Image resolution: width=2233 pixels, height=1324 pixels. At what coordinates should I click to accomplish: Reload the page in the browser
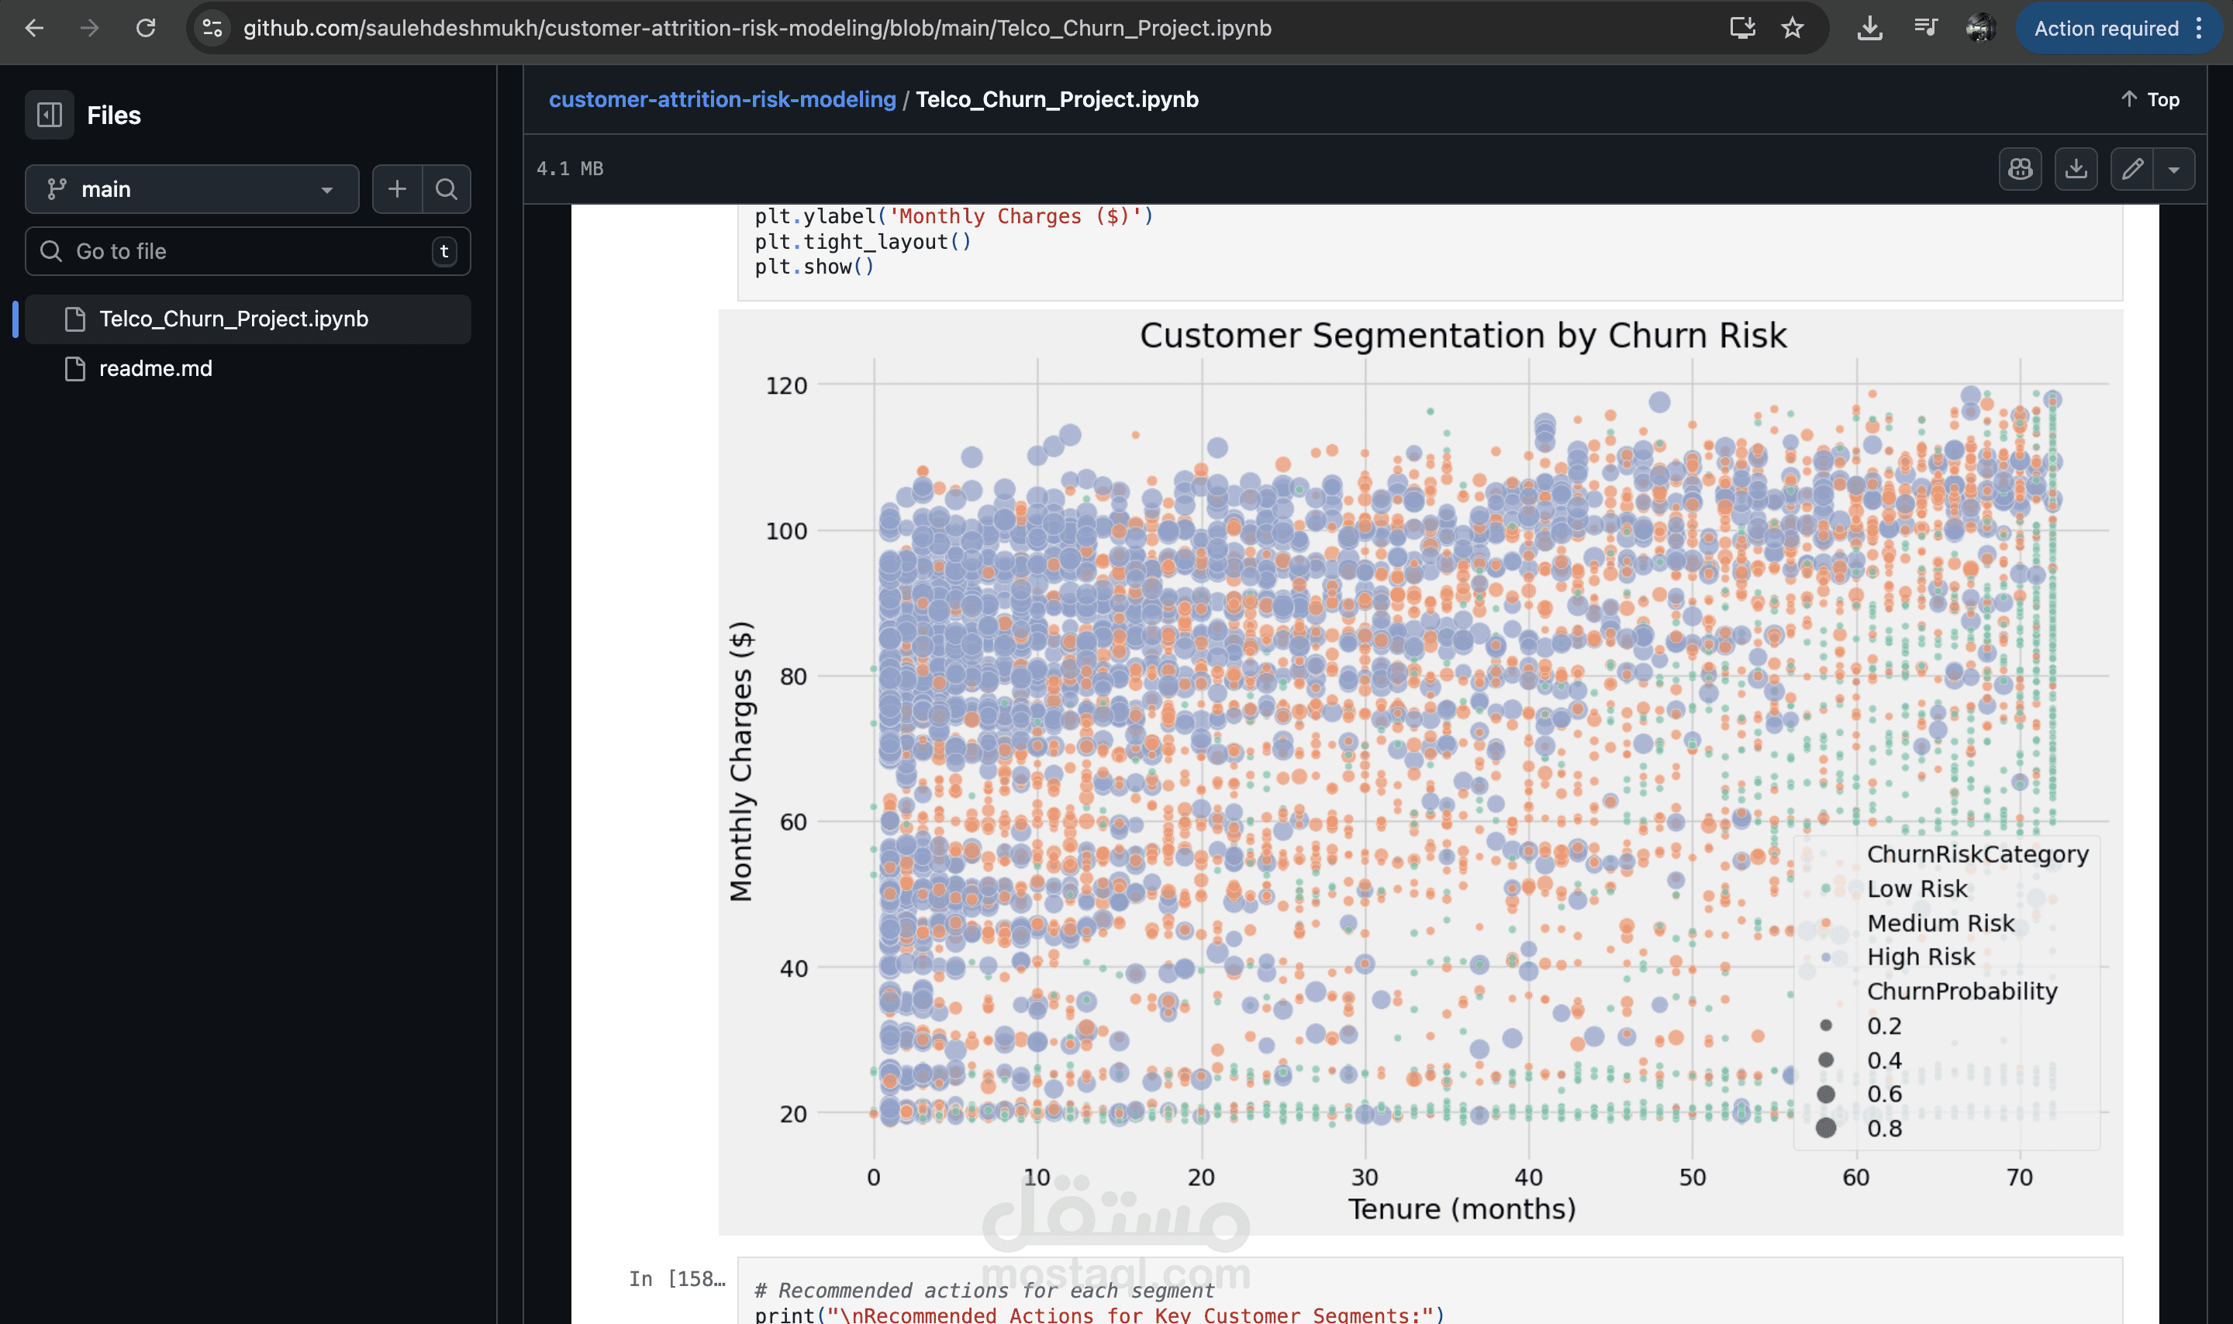click(146, 29)
